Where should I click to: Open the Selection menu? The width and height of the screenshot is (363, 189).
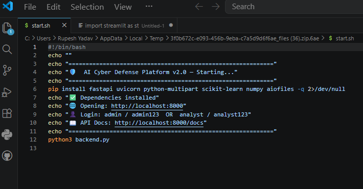pyautogui.click(x=87, y=7)
